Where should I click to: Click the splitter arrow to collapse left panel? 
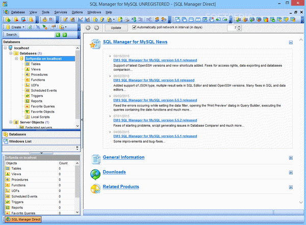(x=82, y=120)
